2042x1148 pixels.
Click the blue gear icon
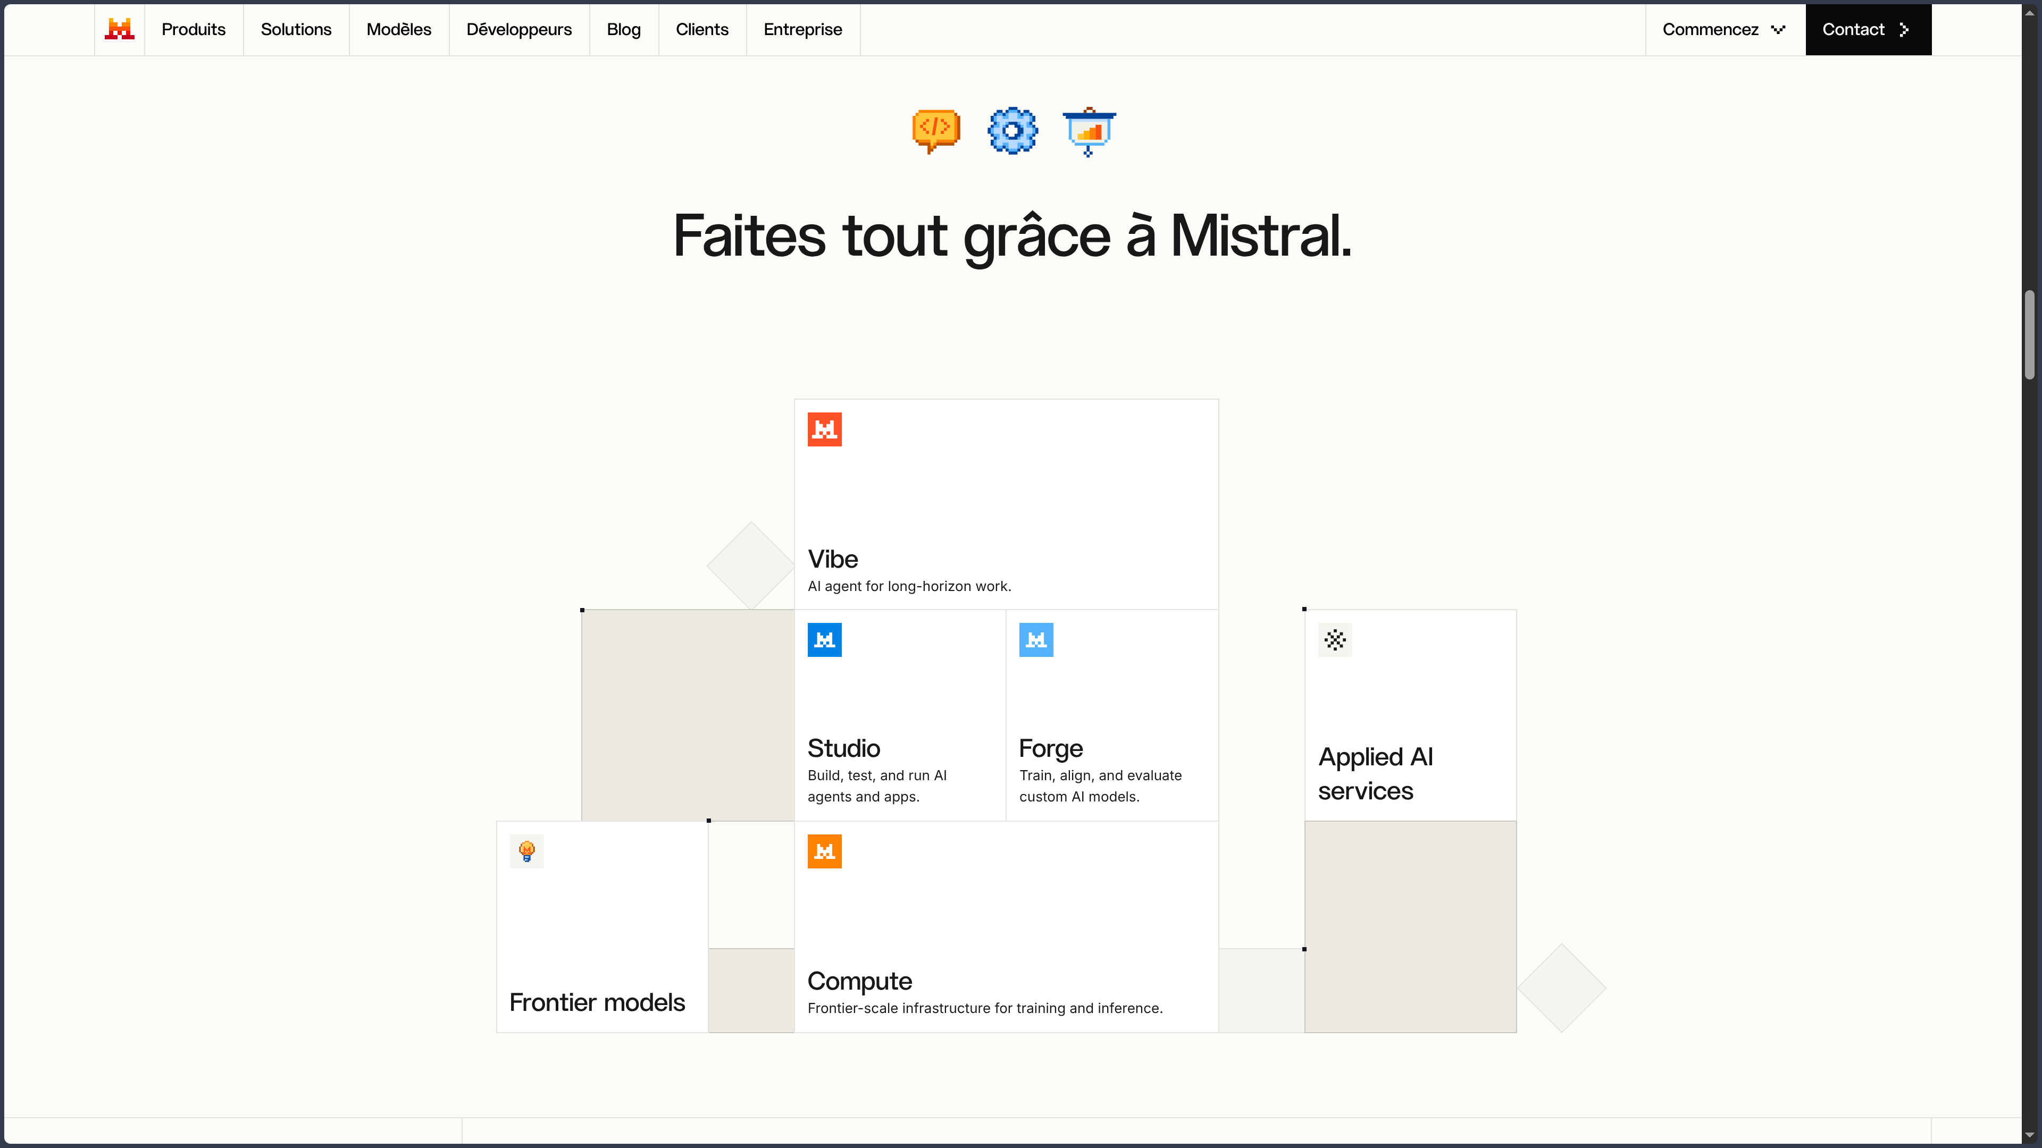tap(1012, 131)
